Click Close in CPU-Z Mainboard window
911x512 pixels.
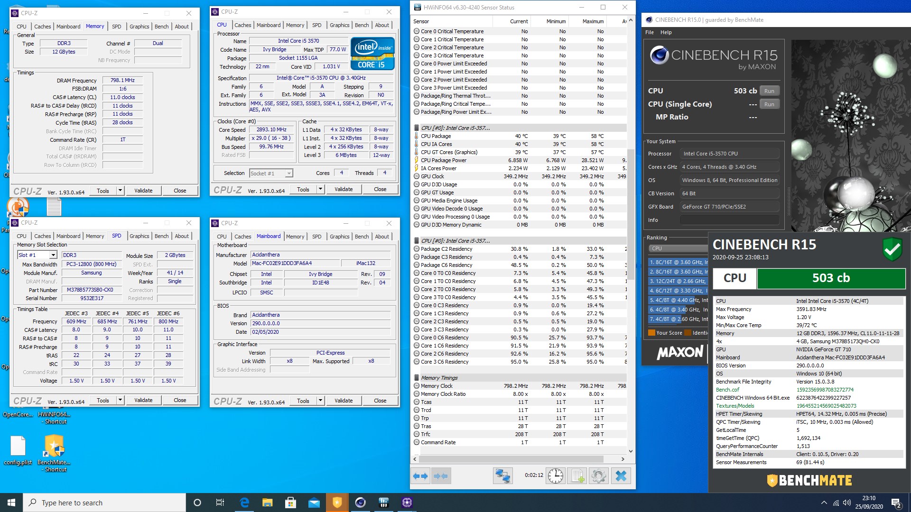click(380, 401)
